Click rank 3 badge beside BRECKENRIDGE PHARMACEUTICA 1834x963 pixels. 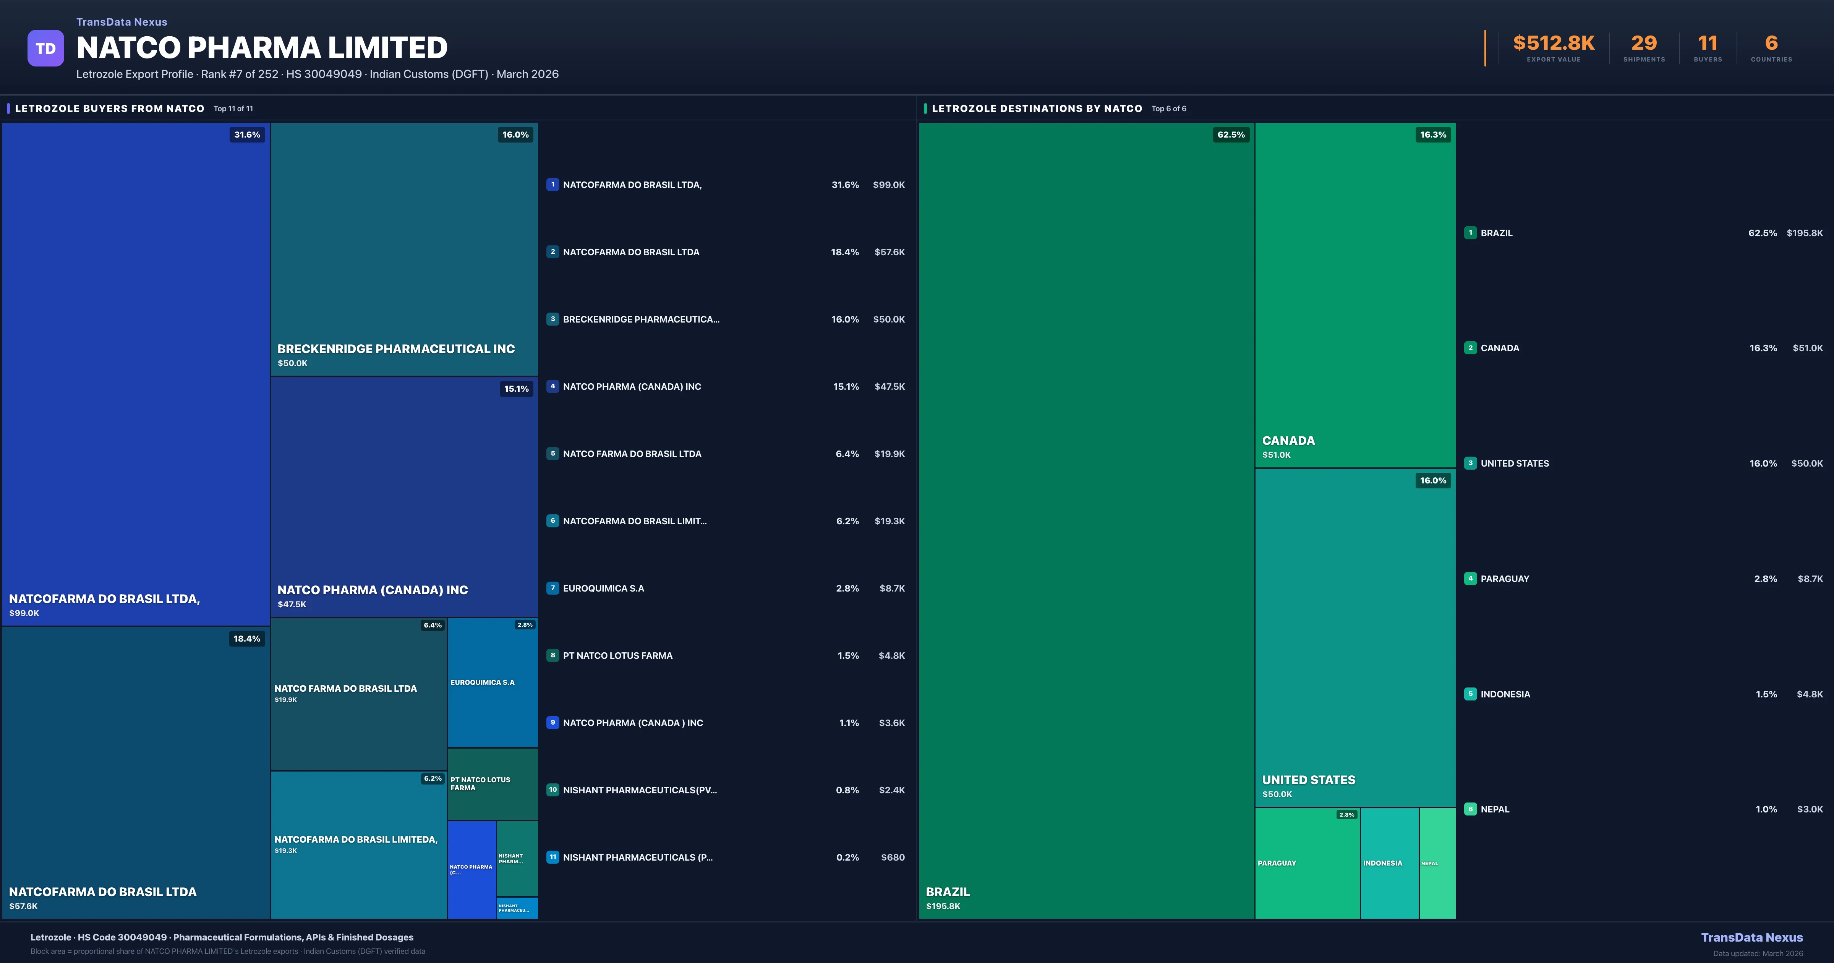click(x=552, y=319)
